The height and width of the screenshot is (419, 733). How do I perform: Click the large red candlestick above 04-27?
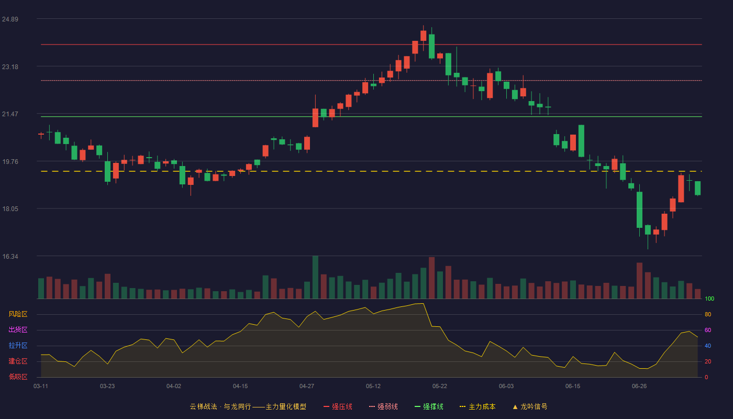[315, 118]
